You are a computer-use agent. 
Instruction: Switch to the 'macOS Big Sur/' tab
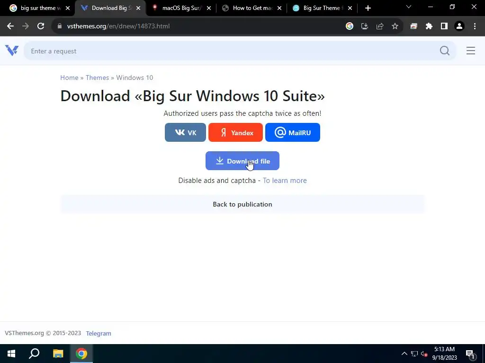181,8
